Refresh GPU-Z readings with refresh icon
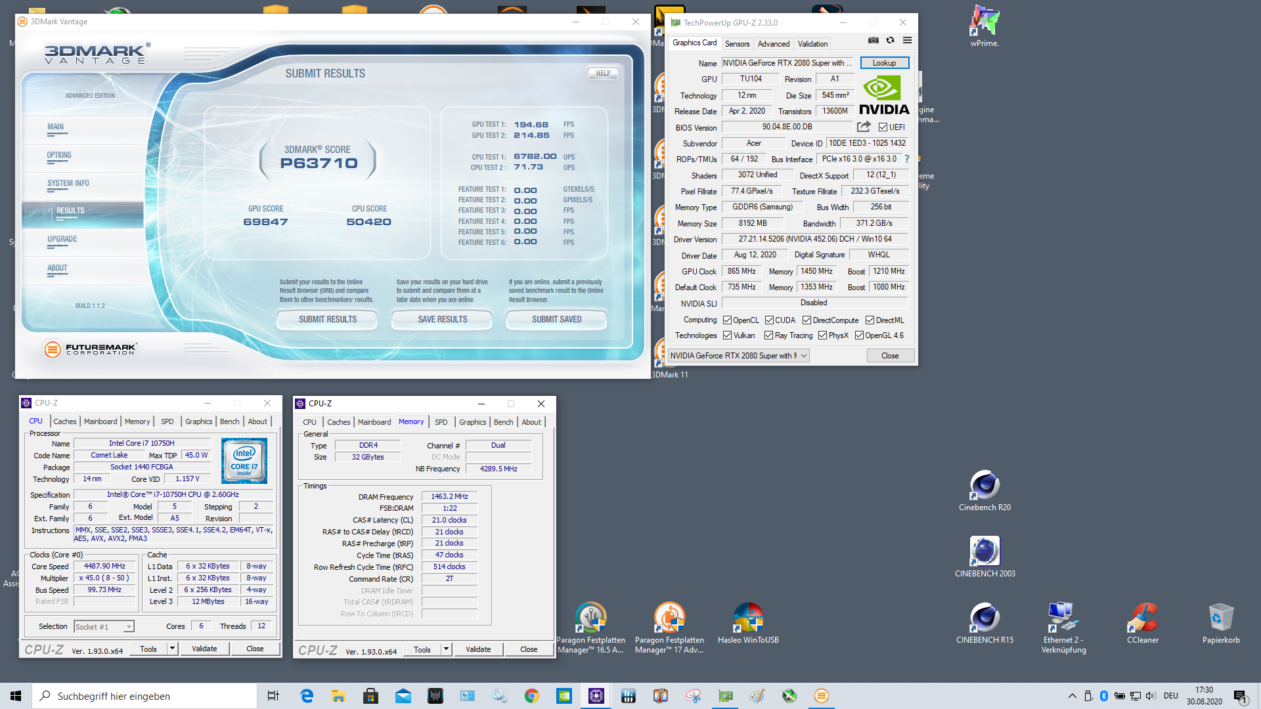The height and width of the screenshot is (709, 1261). point(890,41)
